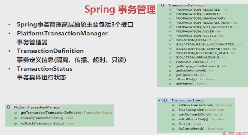This screenshot has height=135, width=248.
Task: Select 'isRollbackOnly() : boolean' row text
Action: point(203,119)
